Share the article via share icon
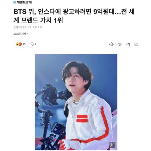Screen dimensions: 151x151 pos(136,44)
